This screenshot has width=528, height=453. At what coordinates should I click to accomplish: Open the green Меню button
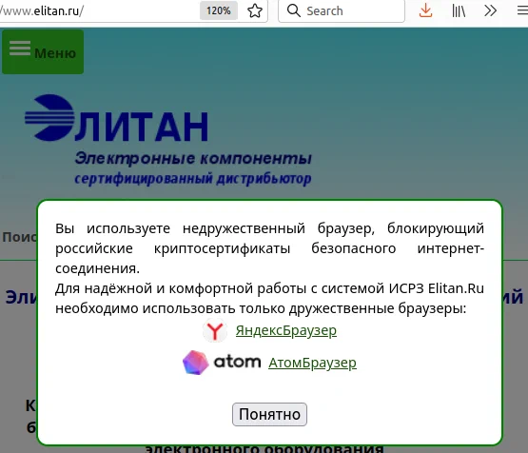[43, 52]
